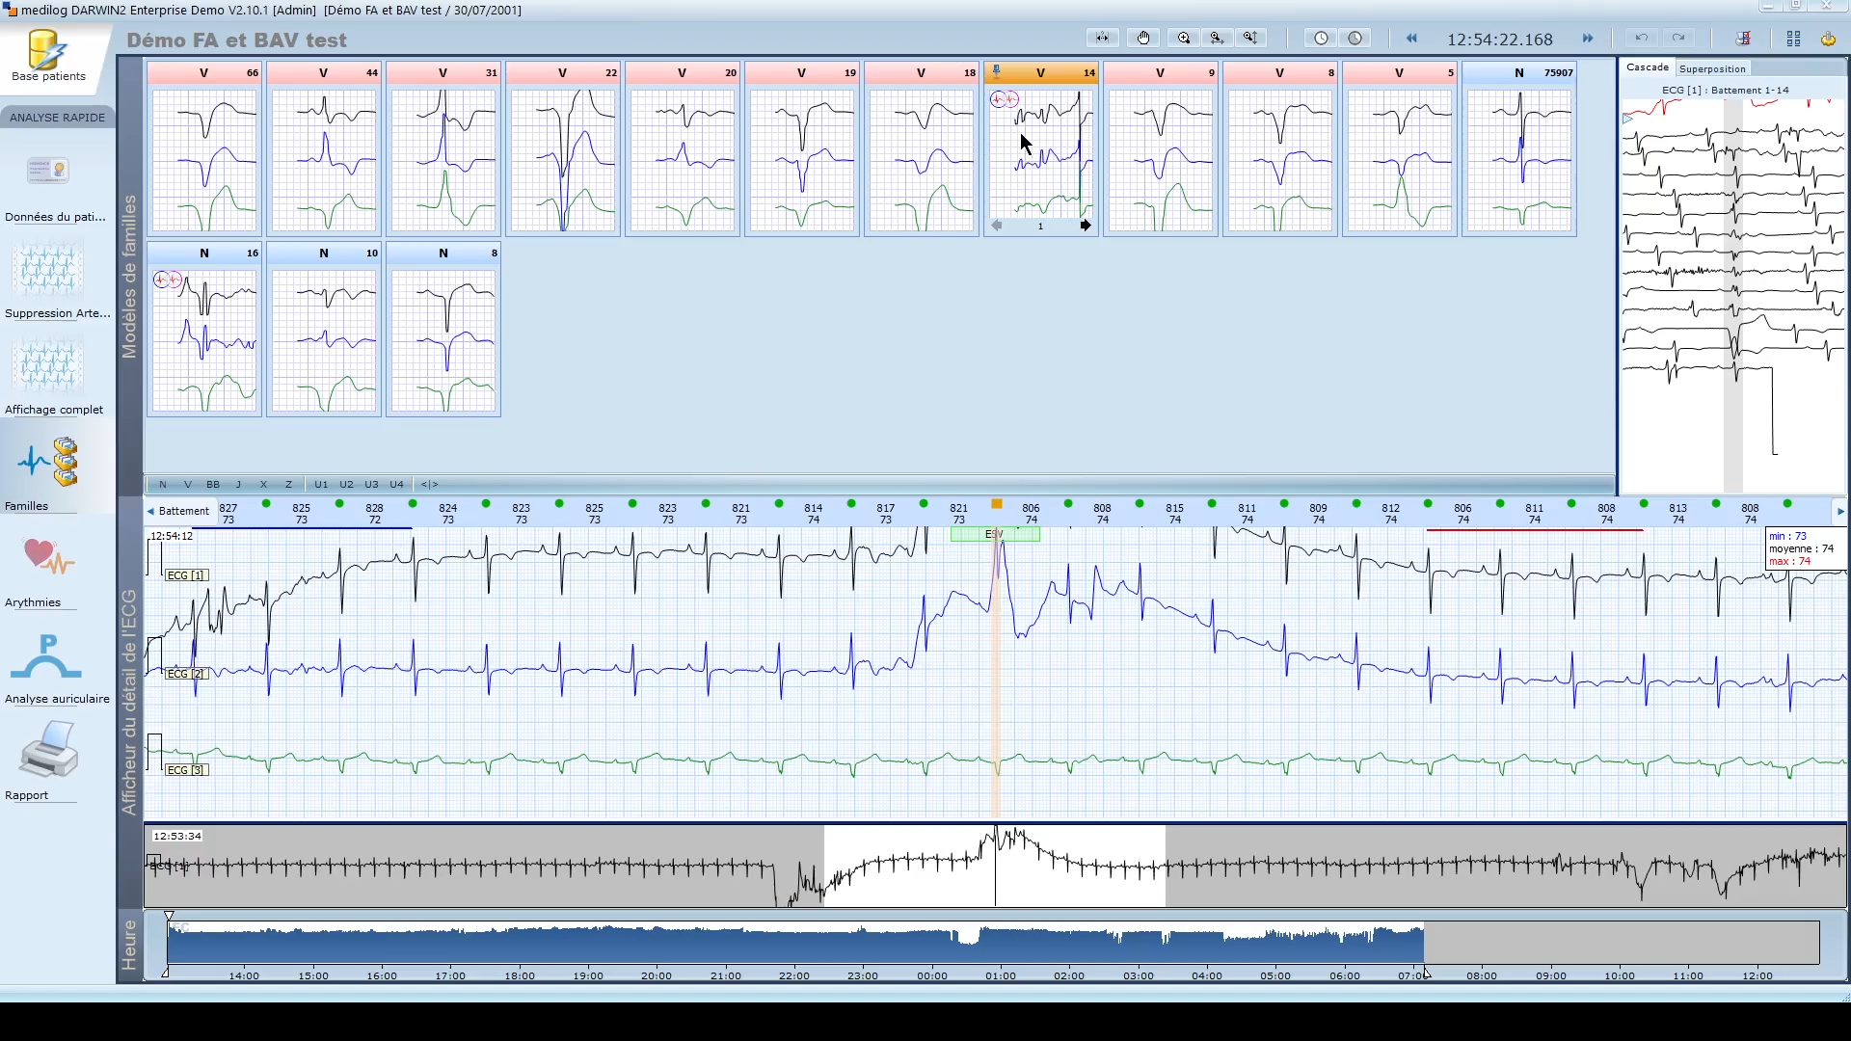Switch to the Superposition tab
Image resolution: width=1851 pixels, height=1041 pixels.
tap(1712, 68)
